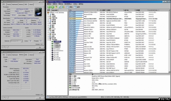Open About tab in the CPU-Z processor window
The width and height of the screenshot is (171, 101).
31,5
